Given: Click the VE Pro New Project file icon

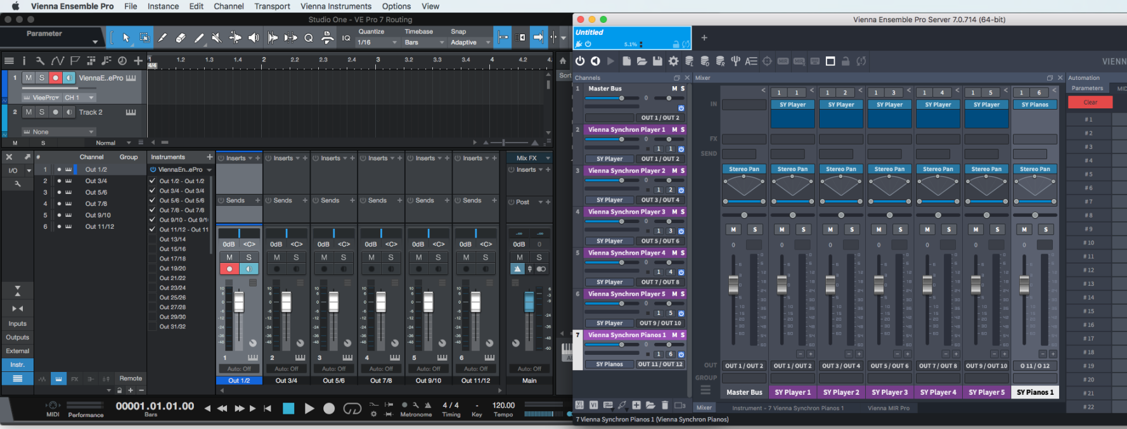Looking at the screenshot, I should point(626,61).
